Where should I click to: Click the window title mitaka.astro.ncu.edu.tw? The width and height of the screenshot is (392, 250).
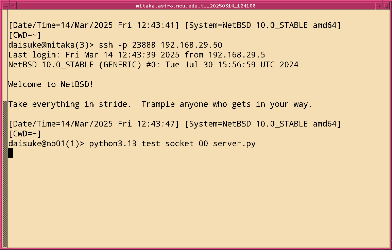pyautogui.click(x=196, y=6)
